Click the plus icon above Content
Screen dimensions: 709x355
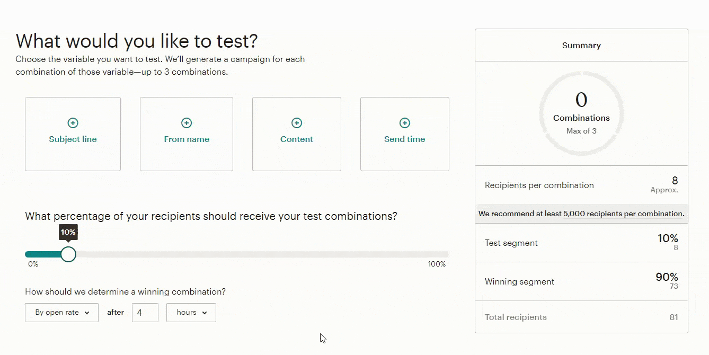coord(297,123)
